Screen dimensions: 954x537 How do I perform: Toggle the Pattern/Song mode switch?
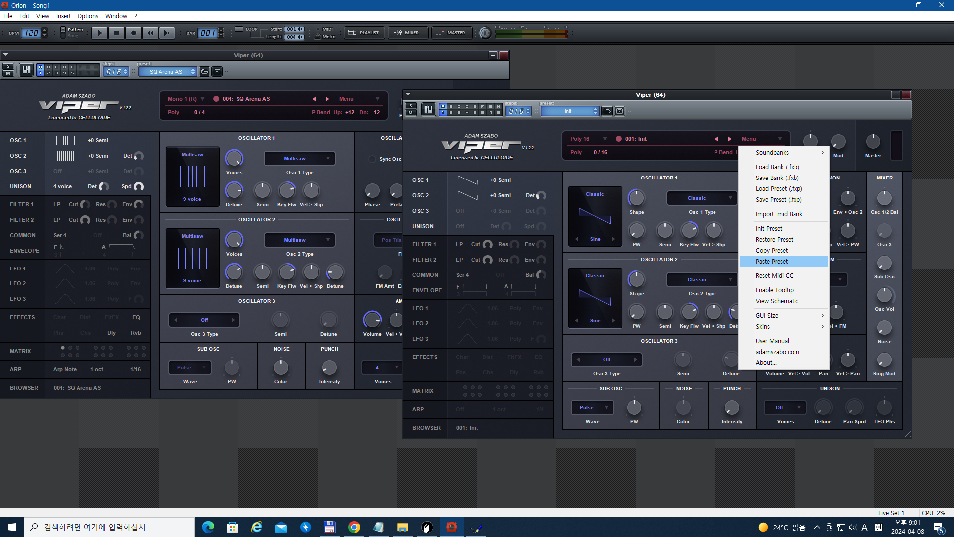[x=63, y=33]
